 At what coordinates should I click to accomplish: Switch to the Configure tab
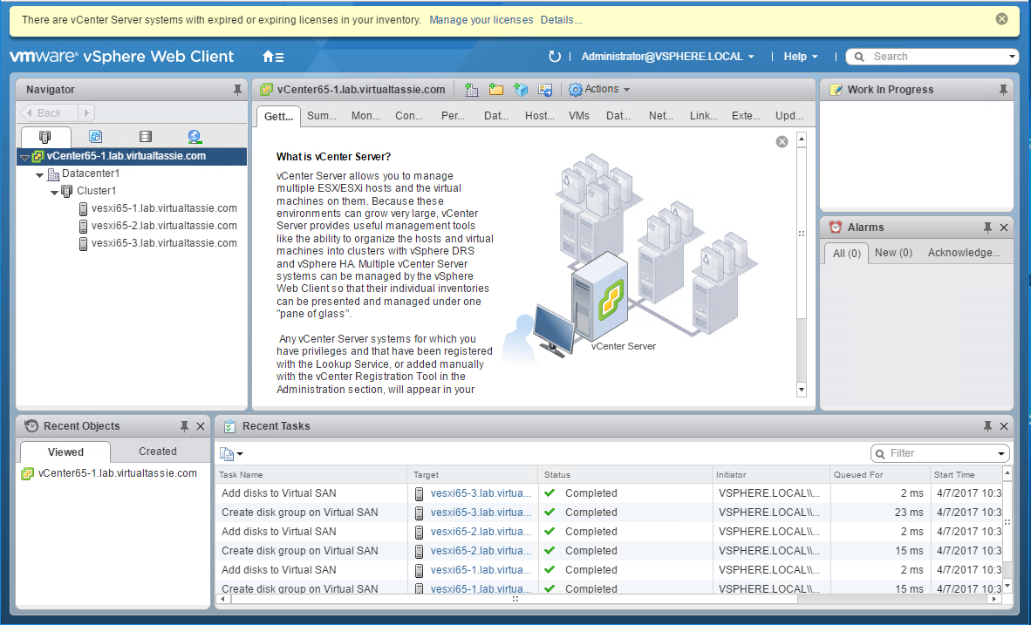[x=409, y=116]
